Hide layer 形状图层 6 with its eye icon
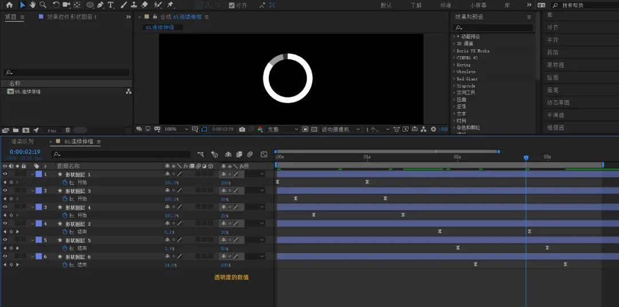619x307 pixels. (5, 257)
